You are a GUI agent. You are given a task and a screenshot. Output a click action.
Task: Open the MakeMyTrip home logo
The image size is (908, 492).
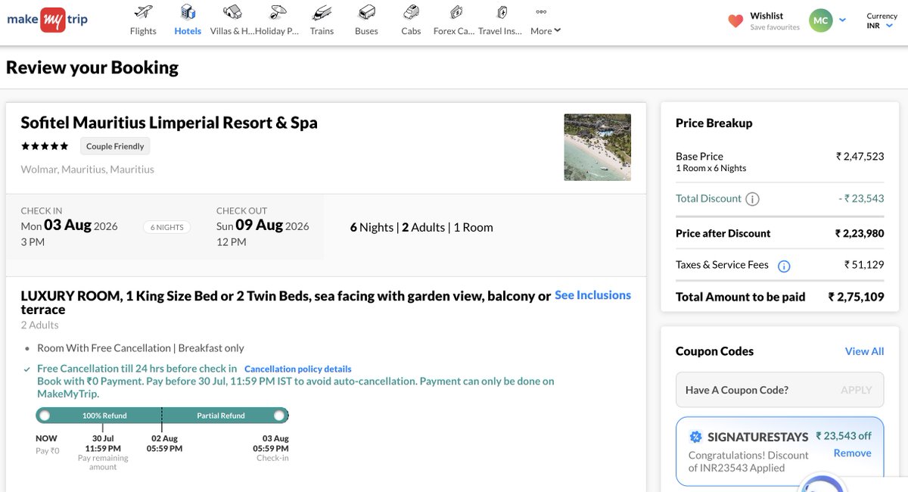pyautogui.click(x=47, y=19)
